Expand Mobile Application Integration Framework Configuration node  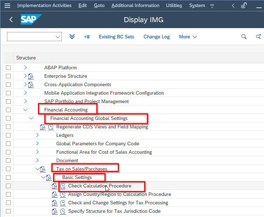(x=25, y=92)
